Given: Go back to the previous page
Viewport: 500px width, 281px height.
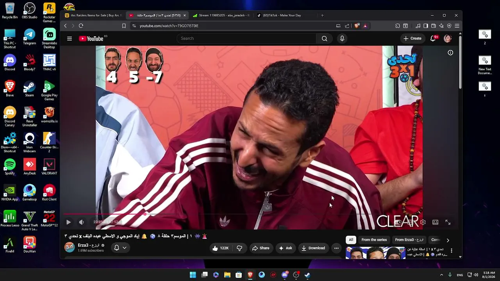Looking at the screenshot, I should [x=65, y=26].
